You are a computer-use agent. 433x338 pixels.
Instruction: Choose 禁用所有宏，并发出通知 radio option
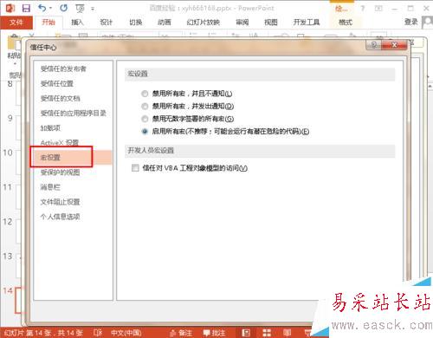click(145, 107)
